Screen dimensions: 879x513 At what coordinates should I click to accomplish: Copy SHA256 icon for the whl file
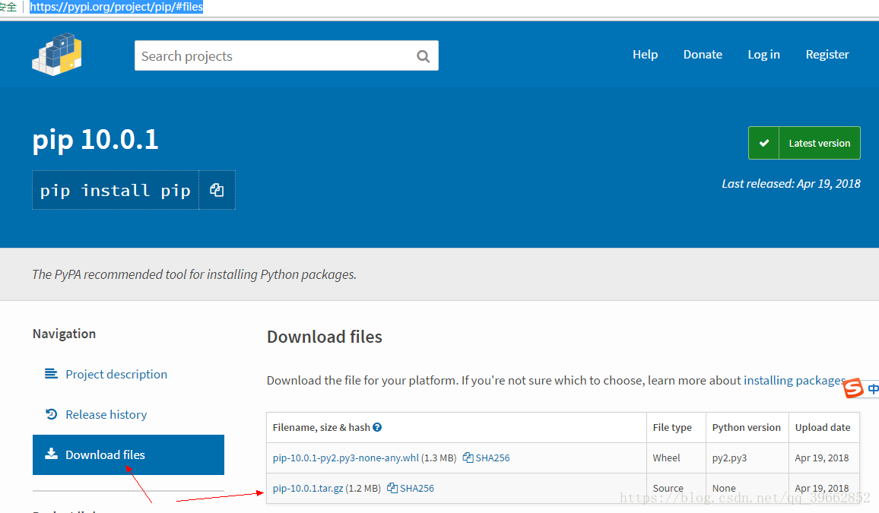point(468,458)
